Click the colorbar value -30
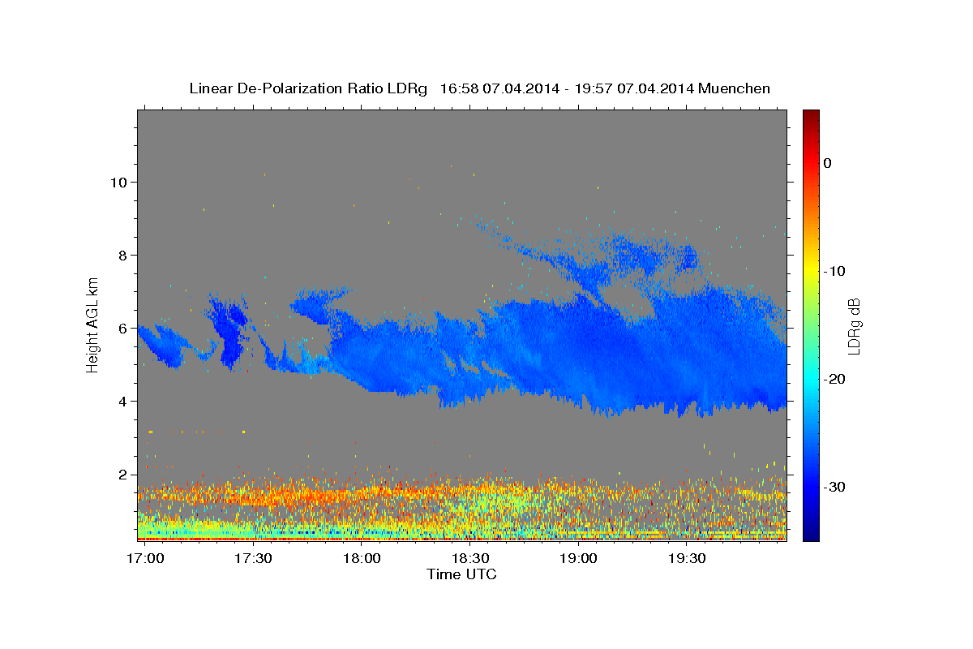 (x=835, y=487)
